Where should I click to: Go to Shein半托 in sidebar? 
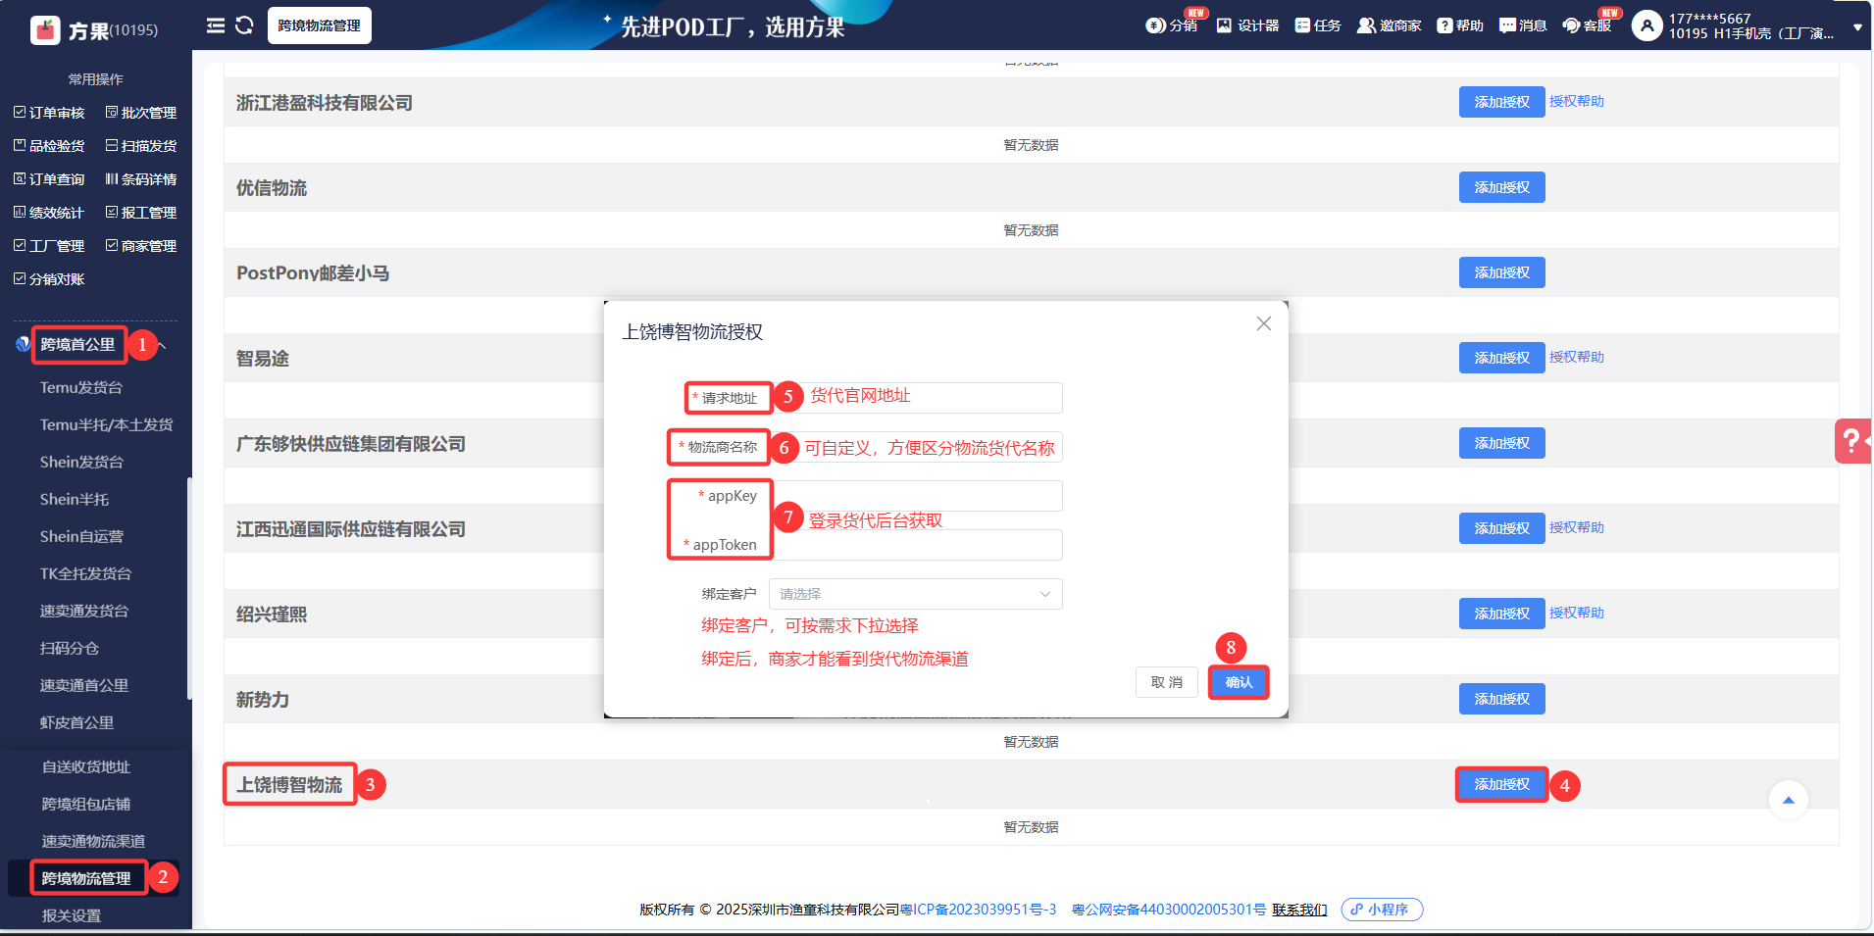tap(75, 500)
